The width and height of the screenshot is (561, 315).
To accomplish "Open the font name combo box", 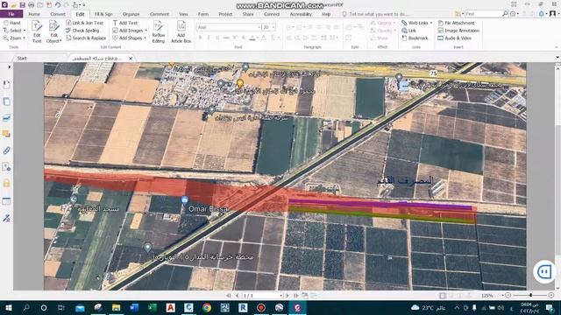I will click(x=229, y=27).
